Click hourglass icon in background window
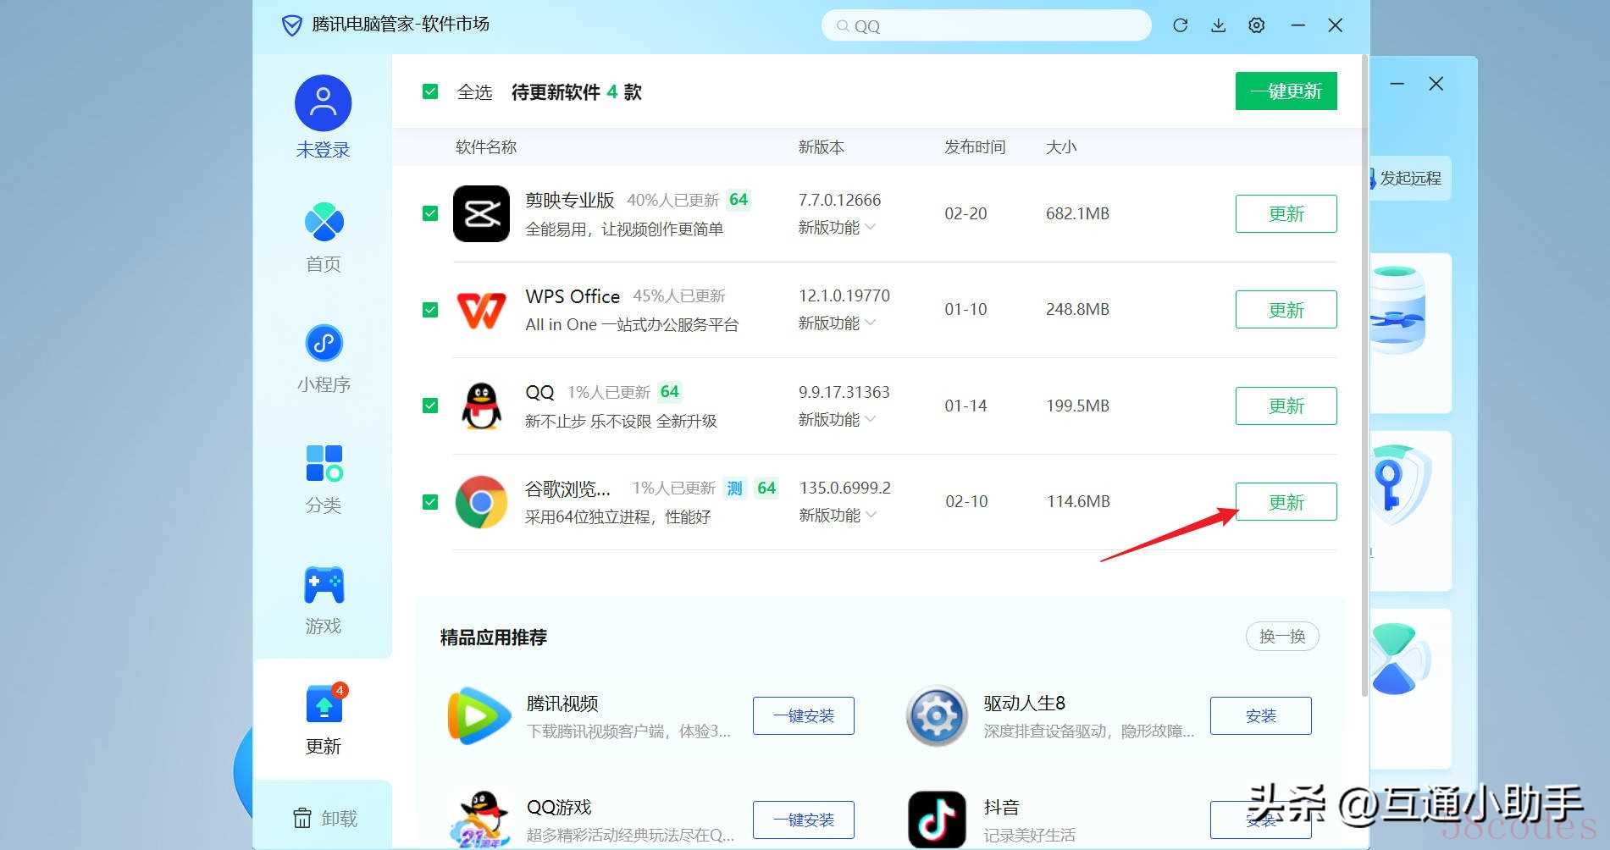 (1398, 660)
